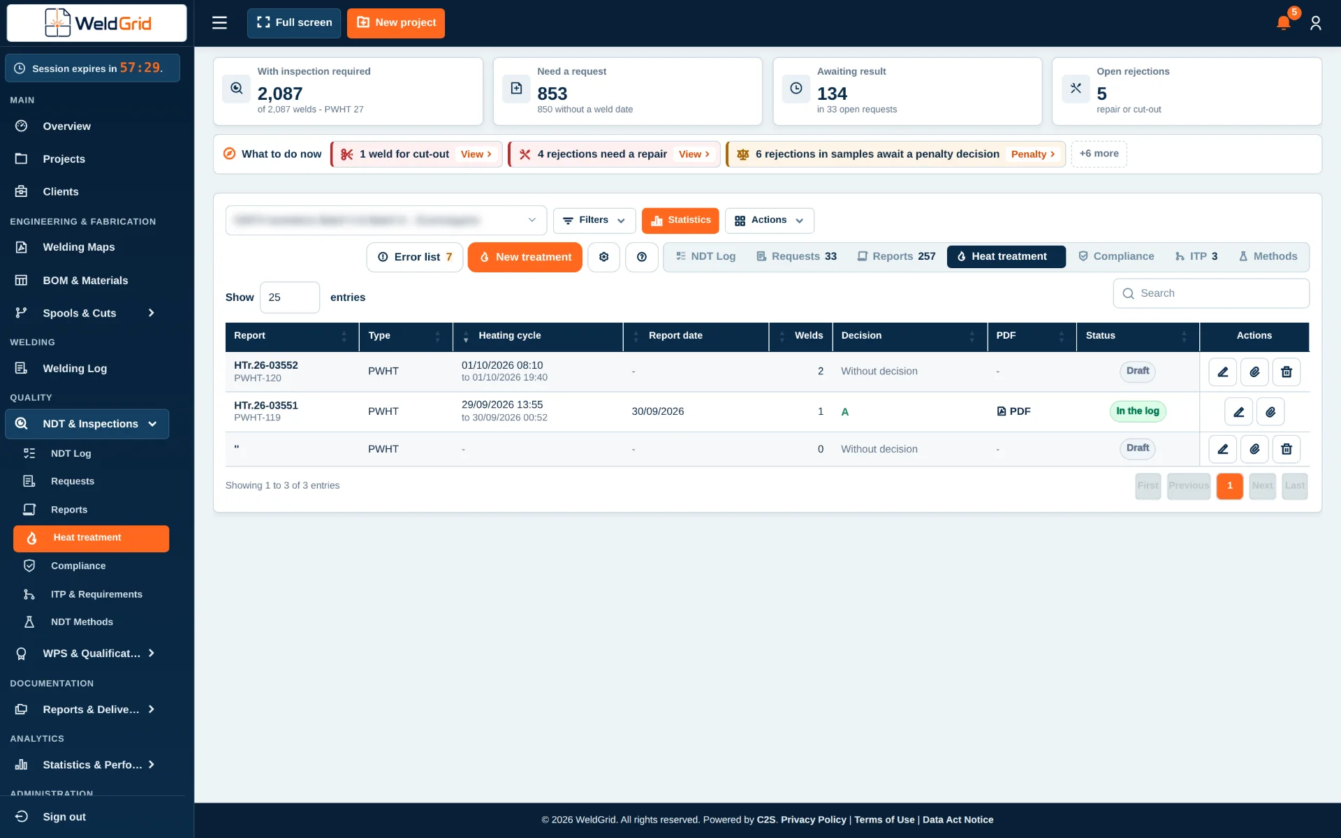Click the Open rejections tools icon
Screen dimensions: 1341x838
point(1076,89)
